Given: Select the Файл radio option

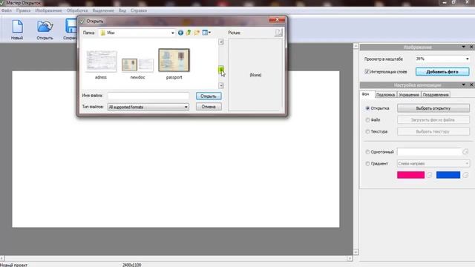Looking at the screenshot, I should (367, 120).
